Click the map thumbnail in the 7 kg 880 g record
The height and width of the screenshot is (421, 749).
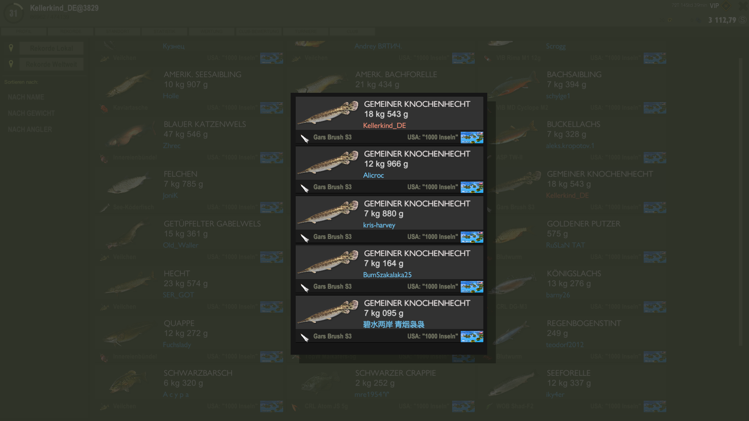click(x=472, y=237)
